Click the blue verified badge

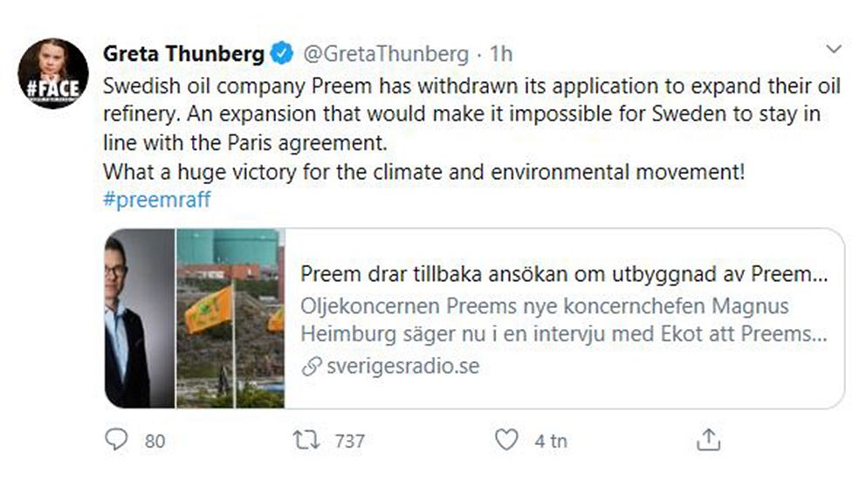(282, 53)
